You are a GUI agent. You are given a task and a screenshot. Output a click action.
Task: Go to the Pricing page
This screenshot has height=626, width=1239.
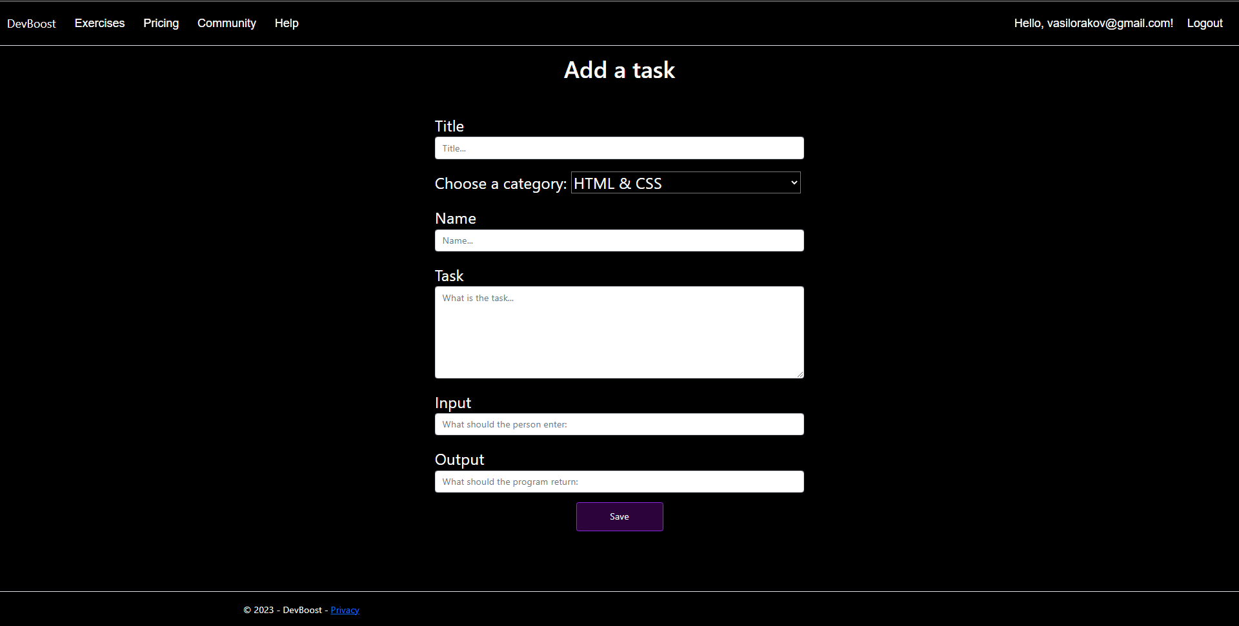click(x=160, y=23)
